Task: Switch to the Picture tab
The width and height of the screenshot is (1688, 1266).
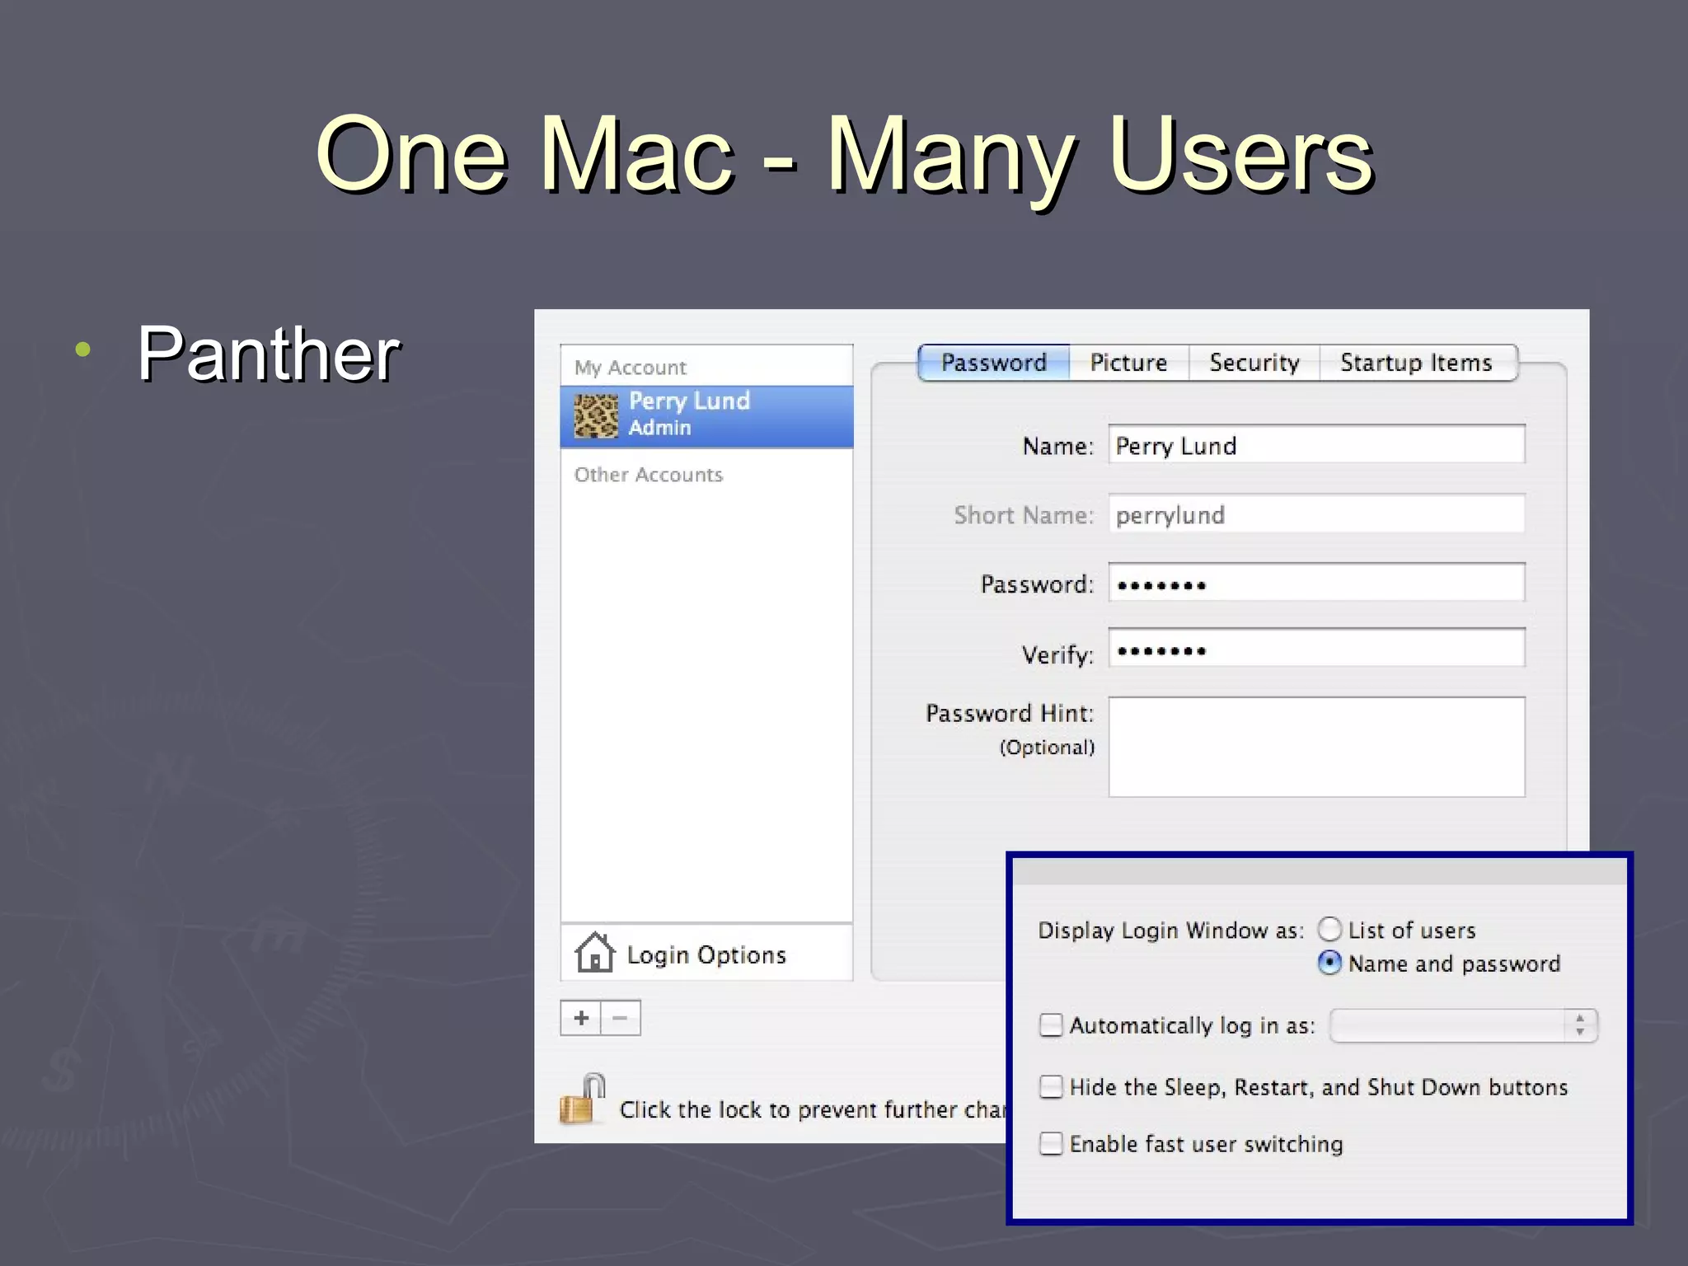Action: [1128, 363]
